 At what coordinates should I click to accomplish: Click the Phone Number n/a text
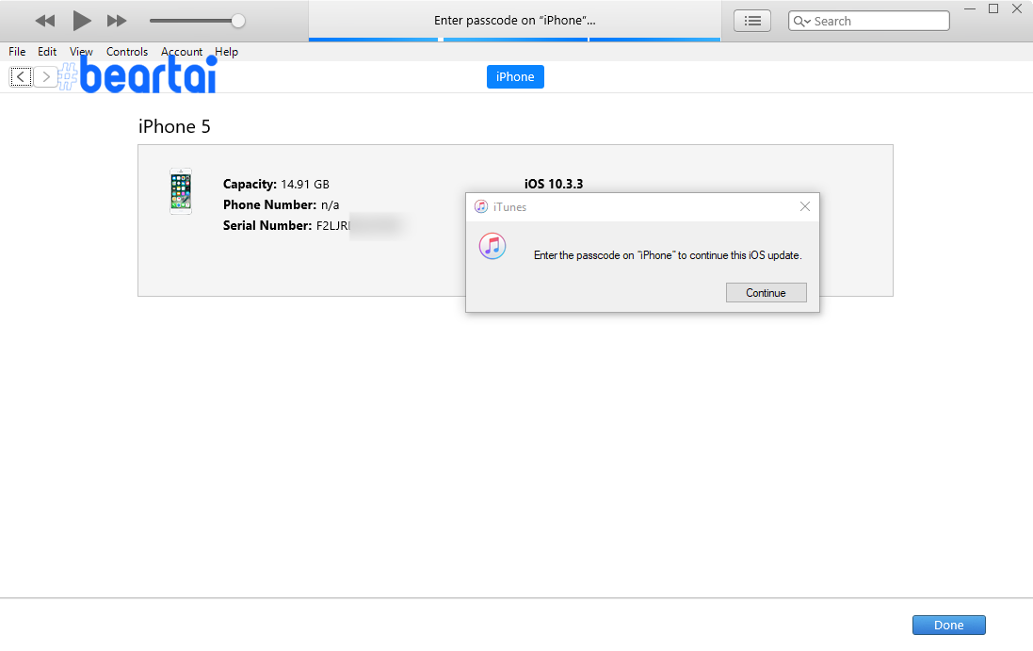(282, 205)
